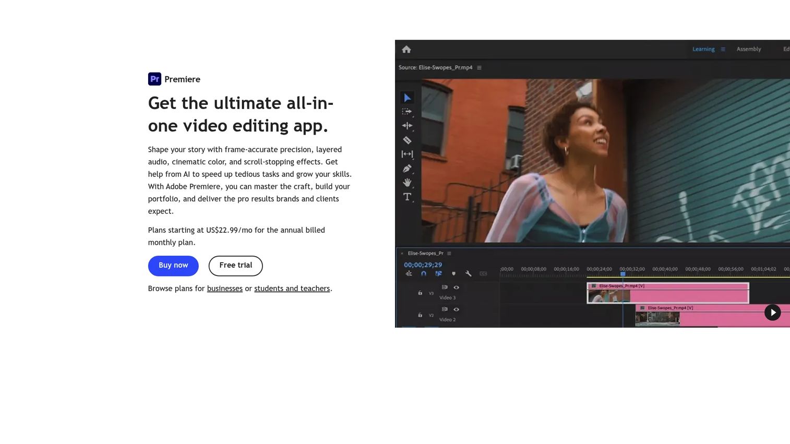Screen dimensions: 790x444
Task: Select the Hand tool
Action: pyautogui.click(x=407, y=183)
